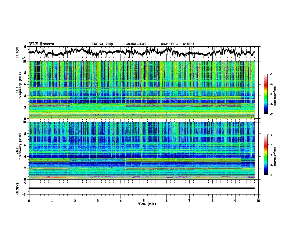
Task: Select the "start UT = 14:10:1" text
Action: coord(177,44)
